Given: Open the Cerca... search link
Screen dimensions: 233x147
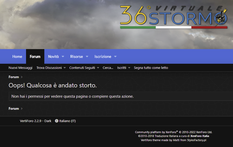Looking at the screenshot, I should [108, 68].
